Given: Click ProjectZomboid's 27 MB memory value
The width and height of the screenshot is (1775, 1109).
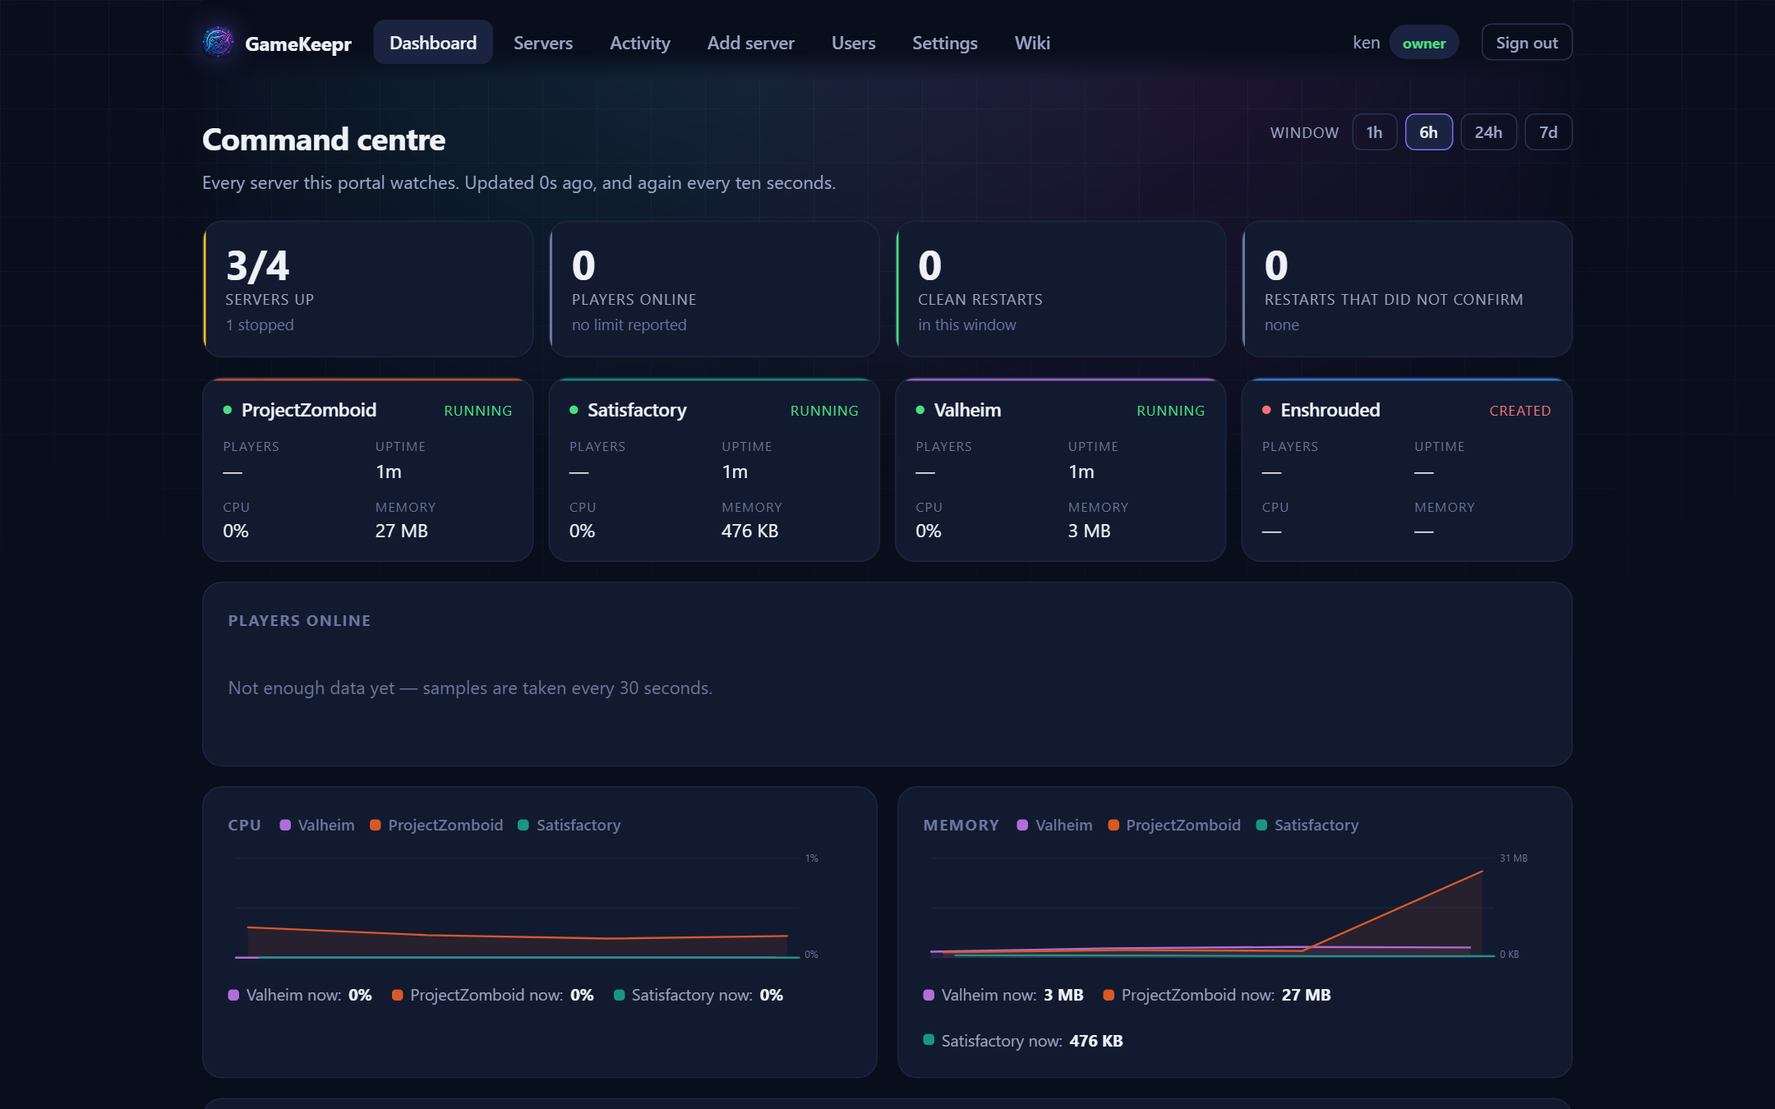Looking at the screenshot, I should 402,531.
